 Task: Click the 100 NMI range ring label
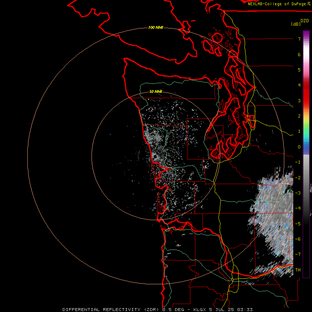156,27
